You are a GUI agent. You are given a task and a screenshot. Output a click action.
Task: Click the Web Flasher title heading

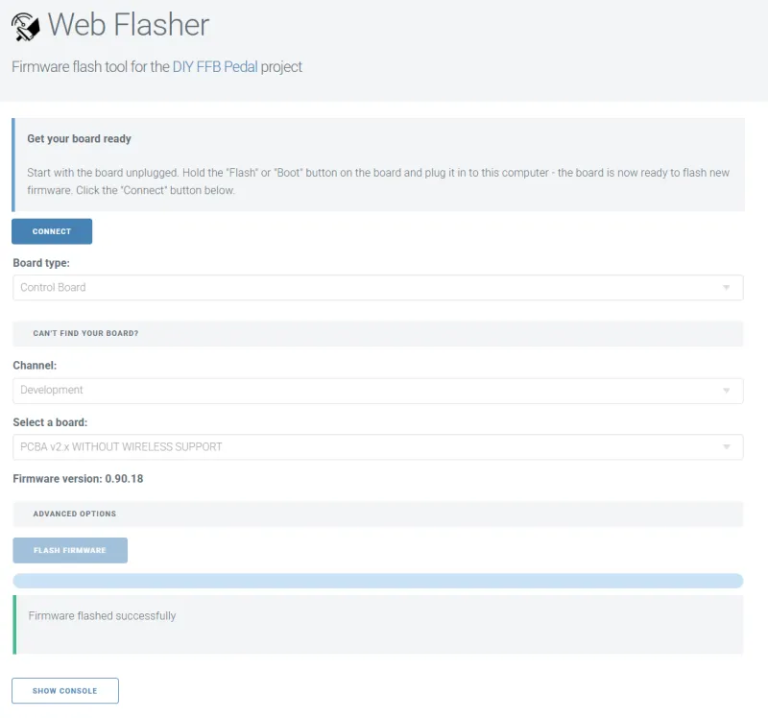(x=129, y=25)
